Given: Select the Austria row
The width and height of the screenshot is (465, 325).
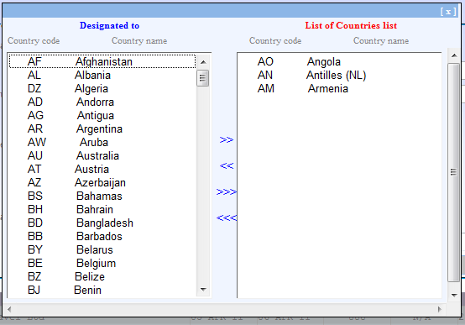Looking at the screenshot, I should pos(102,169).
